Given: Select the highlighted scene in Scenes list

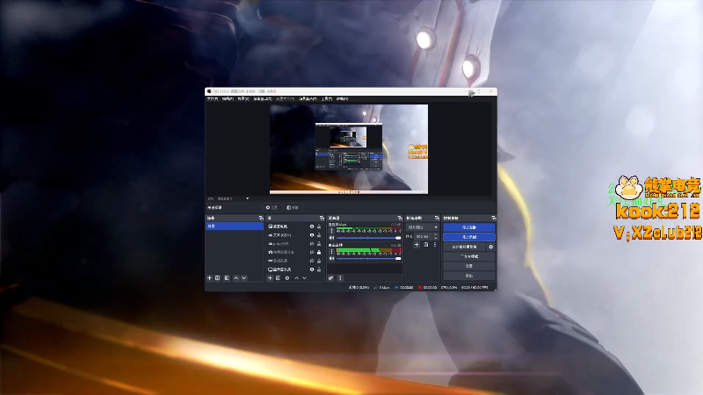Looking at the screenshot, I should click(233, 226).
